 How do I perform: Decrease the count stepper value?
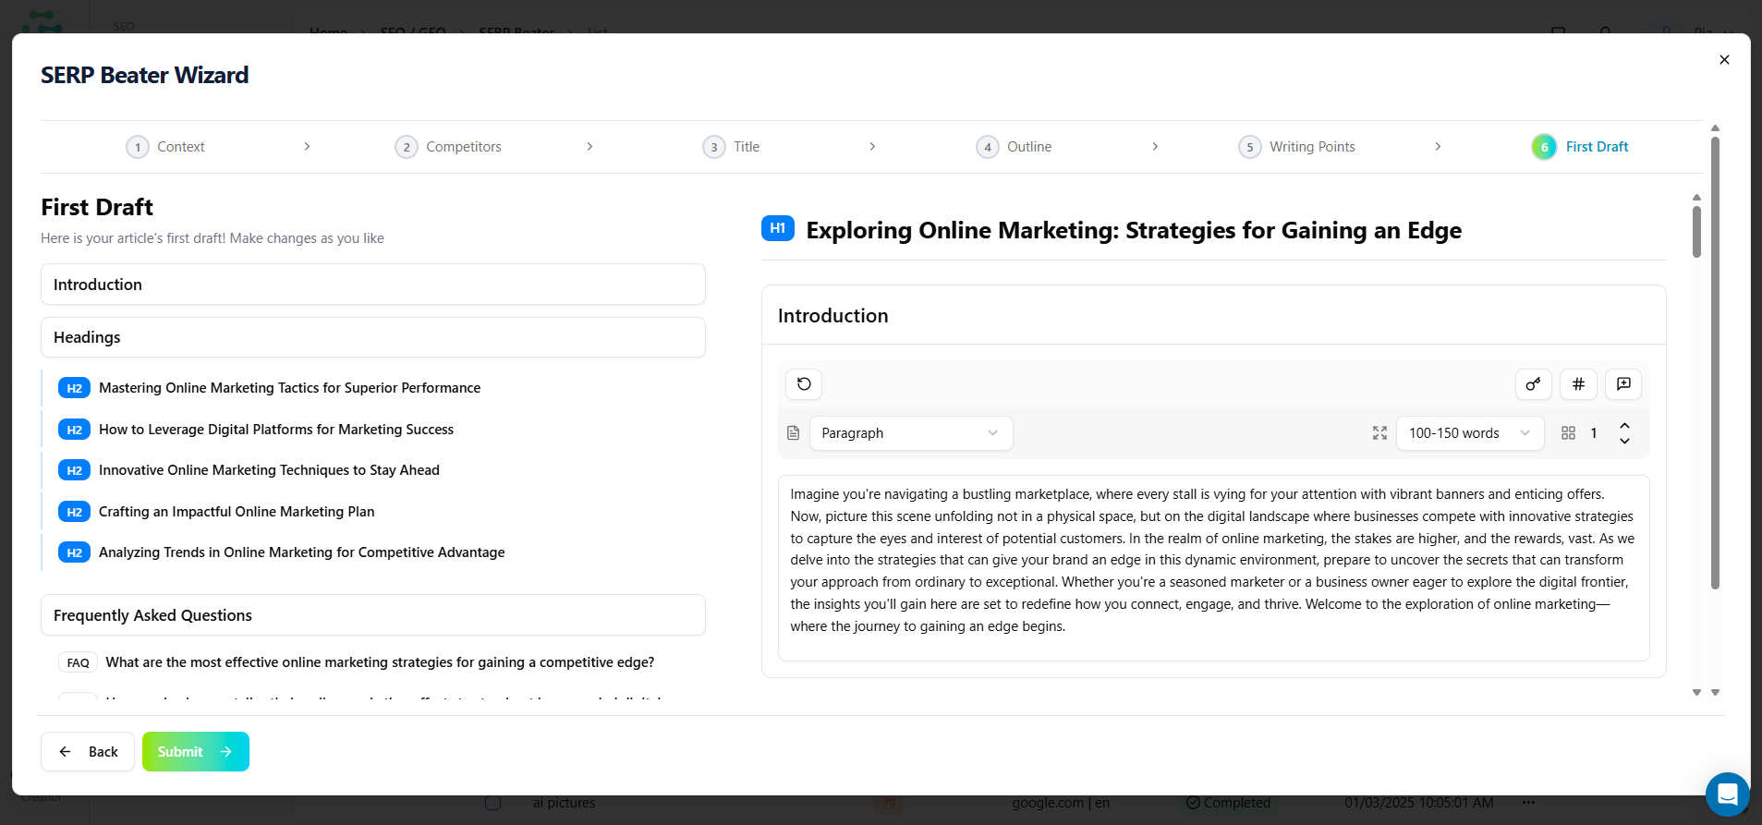point(1624,442)
